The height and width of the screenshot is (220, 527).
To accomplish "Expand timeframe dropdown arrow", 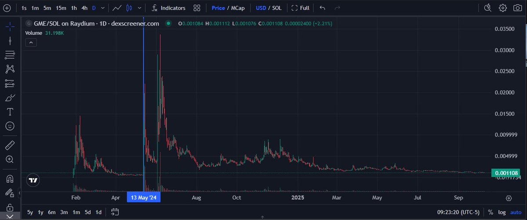I will [x=103, y=8].
